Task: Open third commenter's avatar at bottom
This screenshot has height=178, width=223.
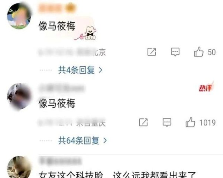Action: [x=19, y=167]
